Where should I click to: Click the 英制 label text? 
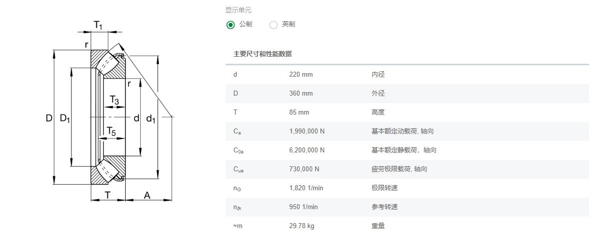coord(289,24)
